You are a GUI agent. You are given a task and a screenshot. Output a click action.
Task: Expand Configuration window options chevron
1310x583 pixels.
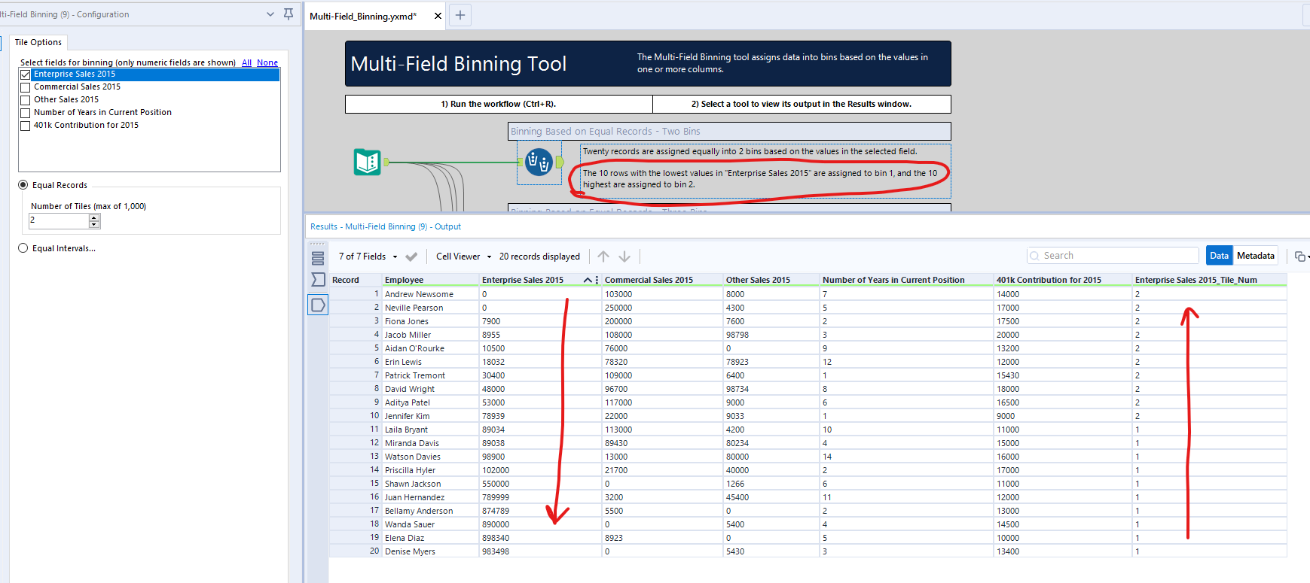click(270, 14)
